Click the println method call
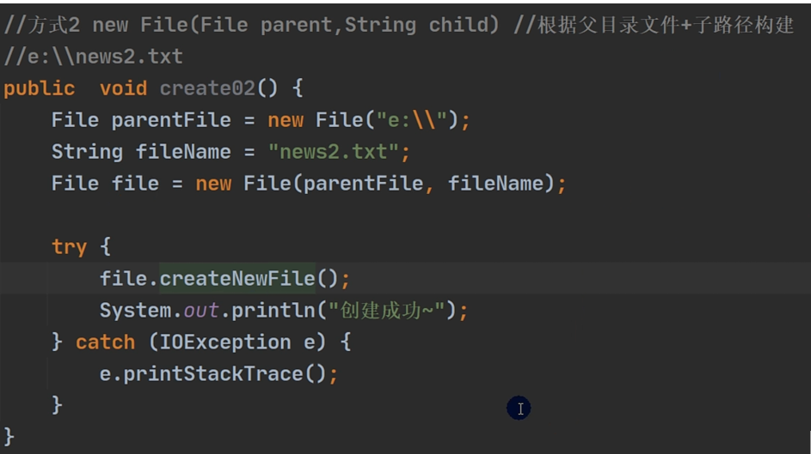Image resolution: width=811 pixels, height=454 pixels. [x=273, y=311]
